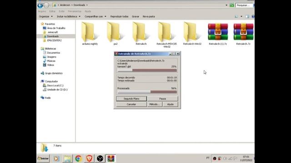The height and width of the screenshot is (163, 291).
Task: Click the Action Center flag tray icon
Action: [235, 158]
